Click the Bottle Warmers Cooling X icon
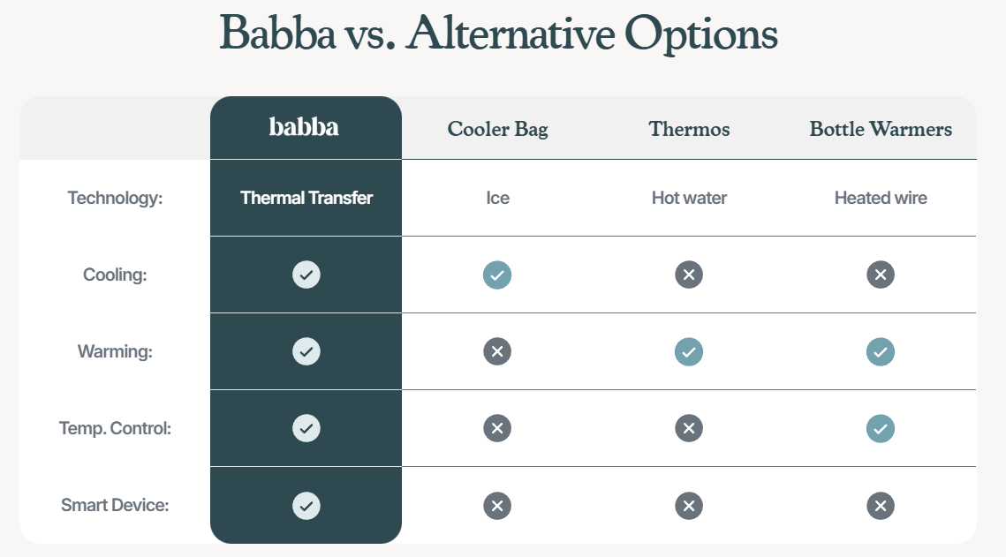The height and width of the screenshot is (557, 1006). point(881,275)
